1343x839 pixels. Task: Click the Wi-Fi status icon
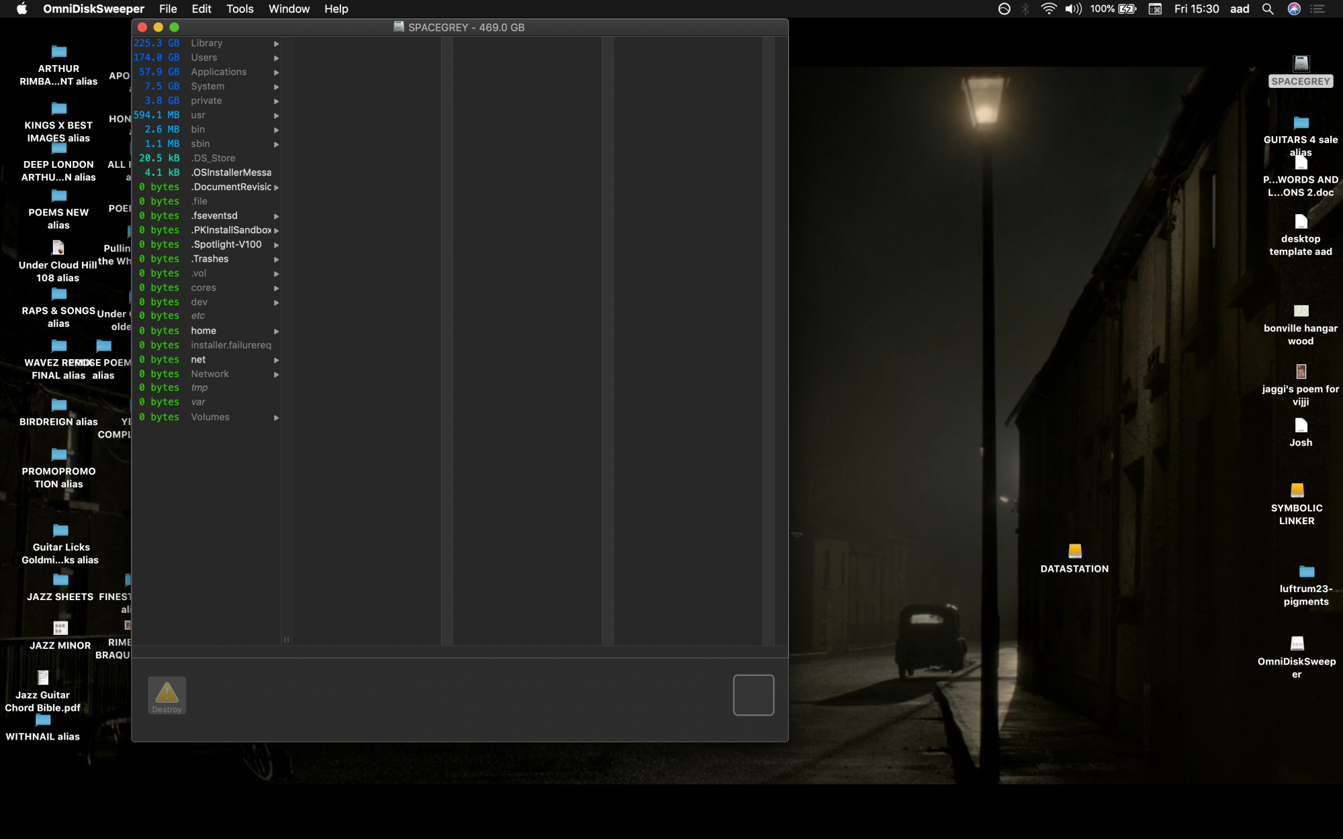click(x=1048, y=9)
